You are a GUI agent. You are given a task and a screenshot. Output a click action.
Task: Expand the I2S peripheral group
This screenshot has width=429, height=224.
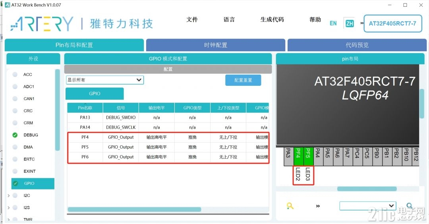coord(8,208)
